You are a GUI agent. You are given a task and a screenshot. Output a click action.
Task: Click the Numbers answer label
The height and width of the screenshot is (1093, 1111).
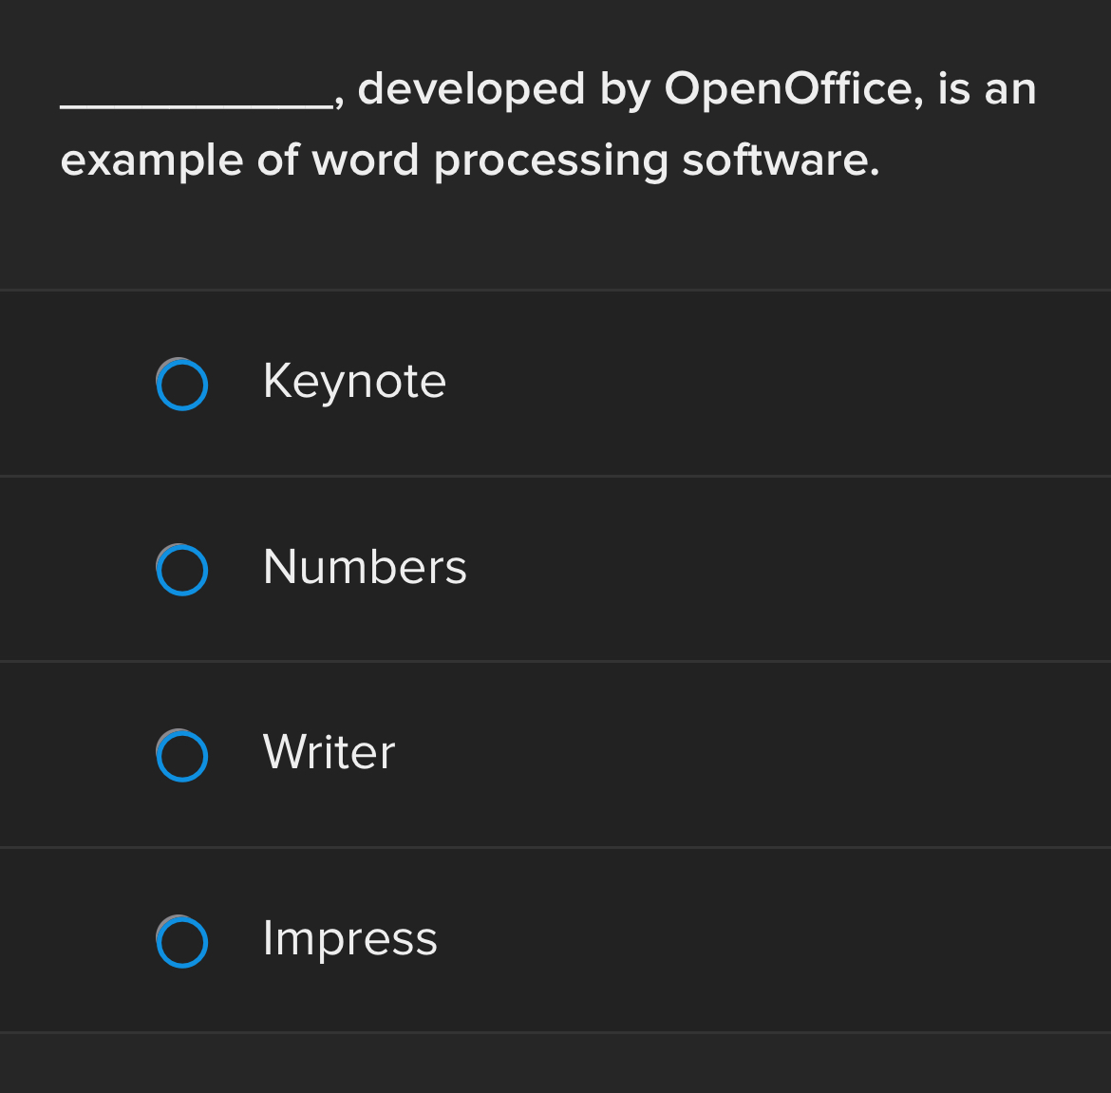(364, 568)
